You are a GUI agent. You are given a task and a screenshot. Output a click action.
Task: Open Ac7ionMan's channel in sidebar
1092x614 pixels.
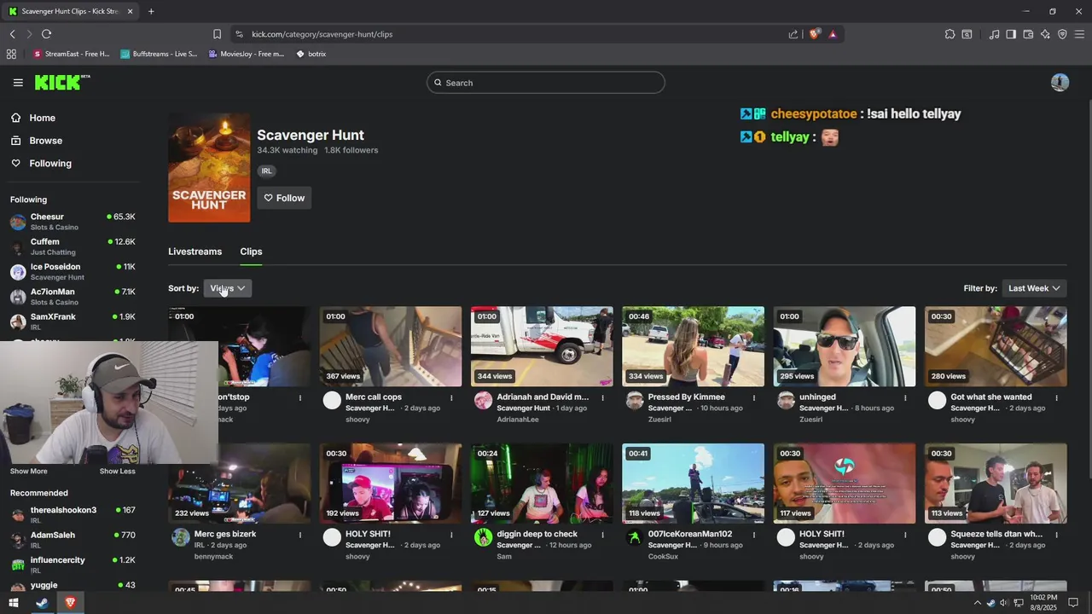point(73,297)
